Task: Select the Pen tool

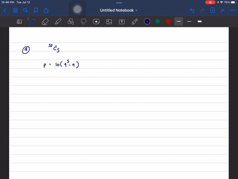Action: point(32,22)
